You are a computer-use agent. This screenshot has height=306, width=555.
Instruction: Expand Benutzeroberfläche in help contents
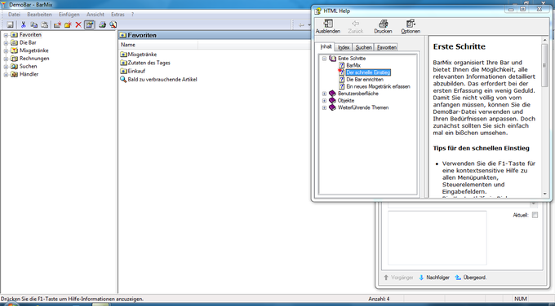click(324, 94)
